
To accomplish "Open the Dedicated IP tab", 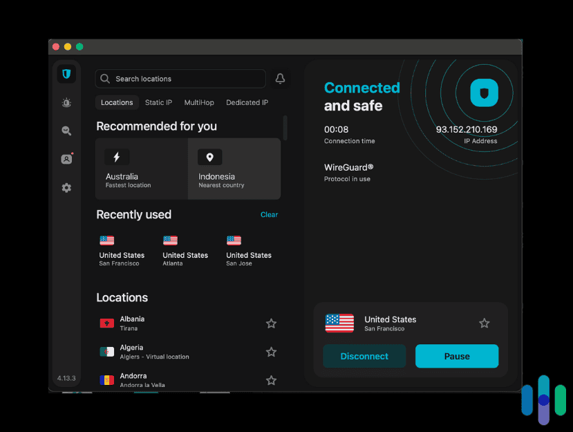I will click(247, 102).
